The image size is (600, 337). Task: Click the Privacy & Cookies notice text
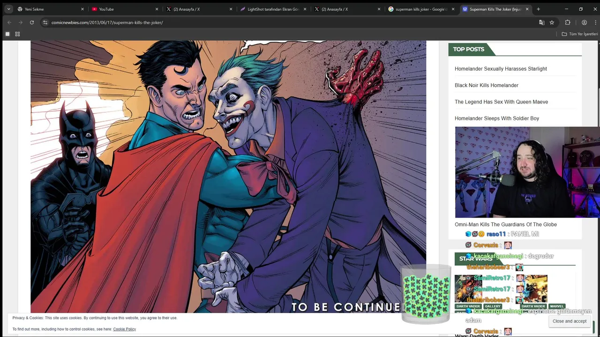coord(95,318)
